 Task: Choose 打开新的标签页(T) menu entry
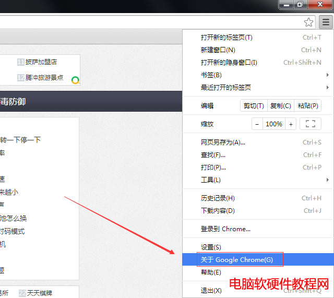(226, 38)
